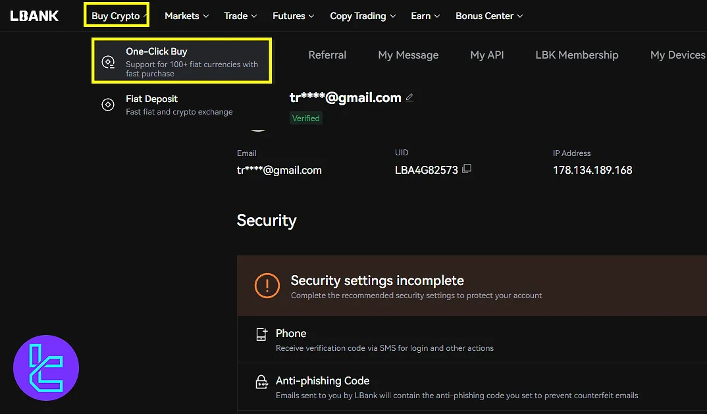Select One-Click Buy option
This screenshot has height=414, width=707.
point(182,61)
